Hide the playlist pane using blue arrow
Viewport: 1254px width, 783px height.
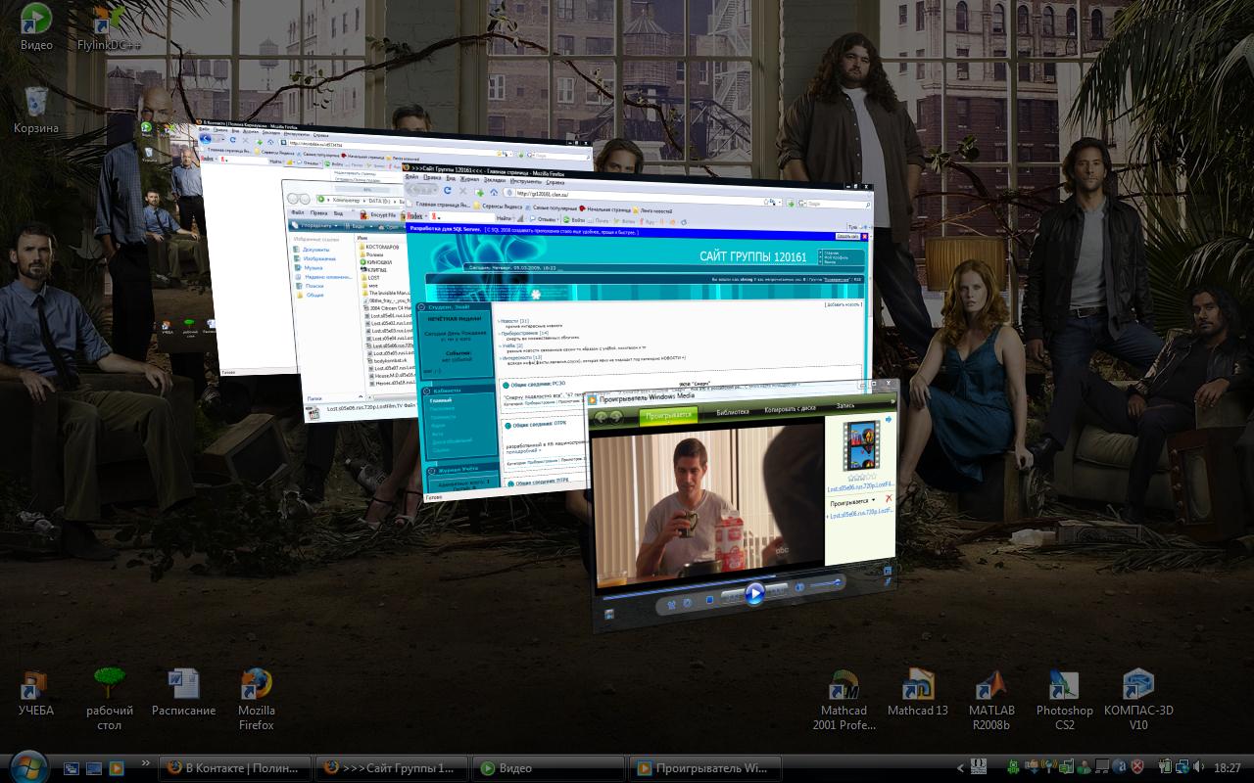point(889,419)
